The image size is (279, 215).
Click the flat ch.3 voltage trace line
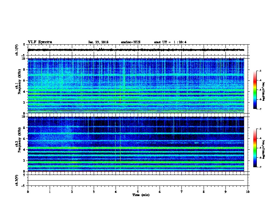[136, 181]
